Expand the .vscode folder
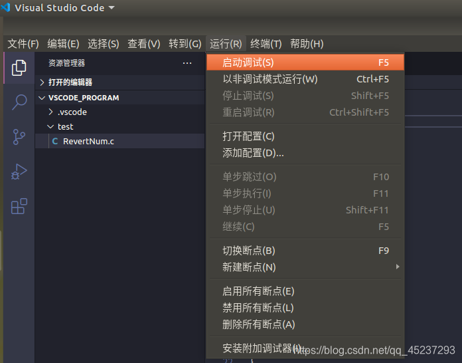Image resolution: width=462 pixels, height=363 pixels. coord(119,112)
